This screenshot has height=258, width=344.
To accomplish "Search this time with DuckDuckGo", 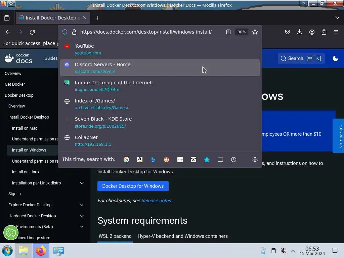I will (167, 160).
